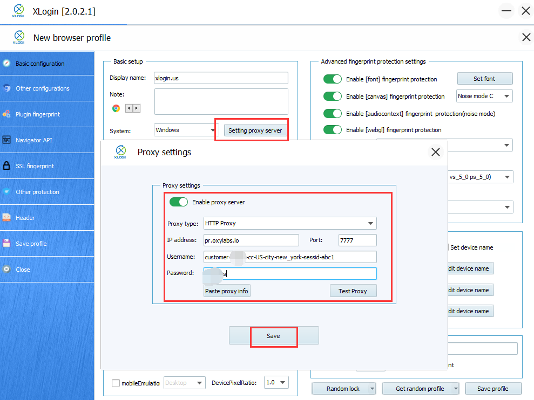This screenshot has width=534, height=400.
Task: Check the mobileEmulation checkbox
Action: (116, 383)
